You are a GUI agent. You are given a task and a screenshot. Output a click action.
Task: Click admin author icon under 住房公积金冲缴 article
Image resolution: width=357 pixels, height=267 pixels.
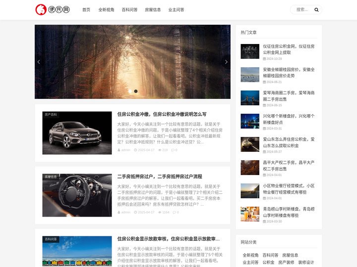[119, 150]
